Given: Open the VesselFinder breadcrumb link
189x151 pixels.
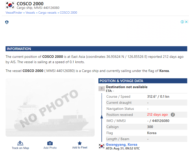Looking at the screenshot, I should [14, 13].
